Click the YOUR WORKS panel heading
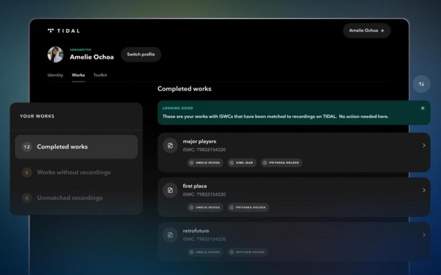 pos(37,116)
